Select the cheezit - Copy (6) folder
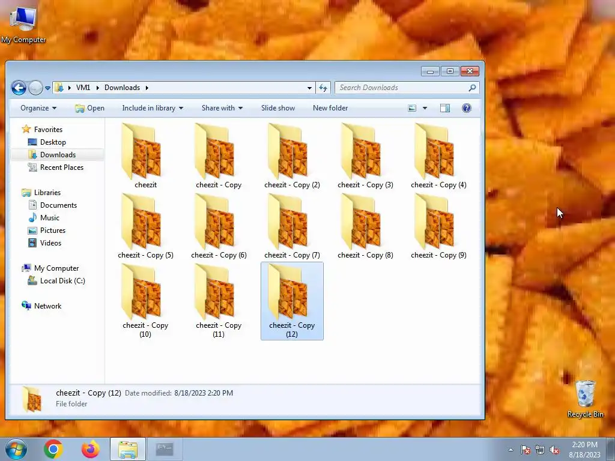This screenshot has height=461, width=615. 219,226
